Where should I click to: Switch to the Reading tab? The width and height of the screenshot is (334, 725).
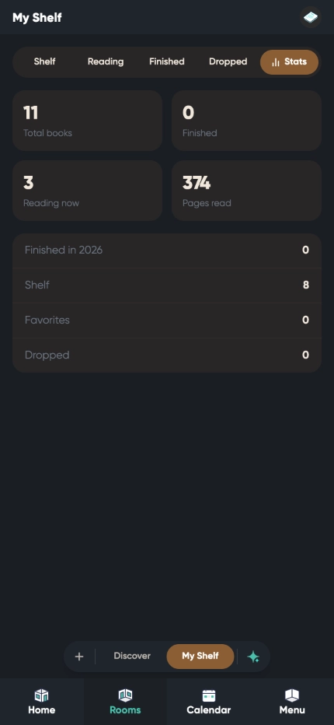pyautogui.click(x=106, y=62)
